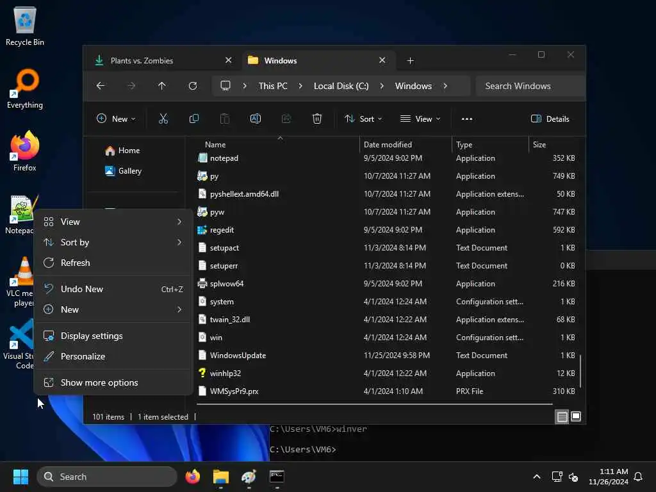Open the New dropdown in Explorer toolbar

[116, 119]
